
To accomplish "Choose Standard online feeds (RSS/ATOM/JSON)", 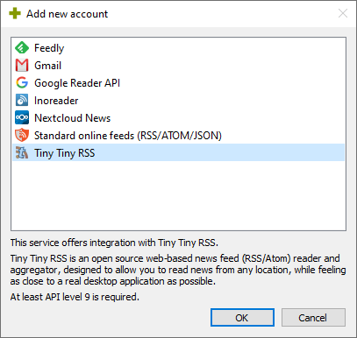I will [179, 136].
